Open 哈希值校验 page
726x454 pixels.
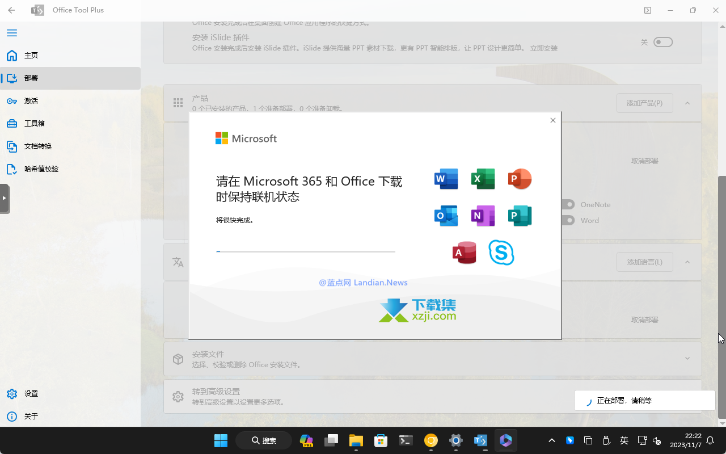point(70,169)
